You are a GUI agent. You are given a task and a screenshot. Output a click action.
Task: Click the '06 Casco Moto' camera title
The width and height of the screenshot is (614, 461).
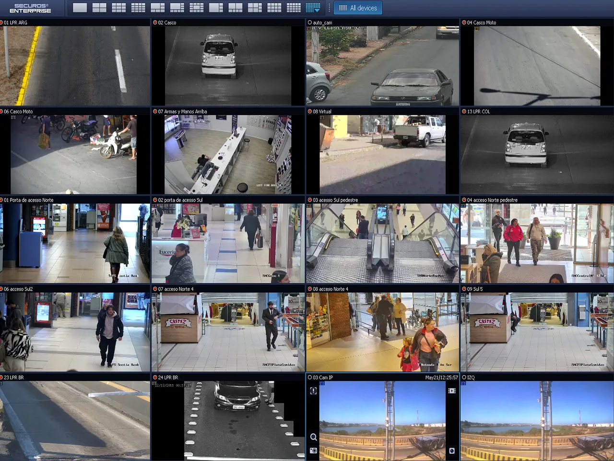(18, 111)
